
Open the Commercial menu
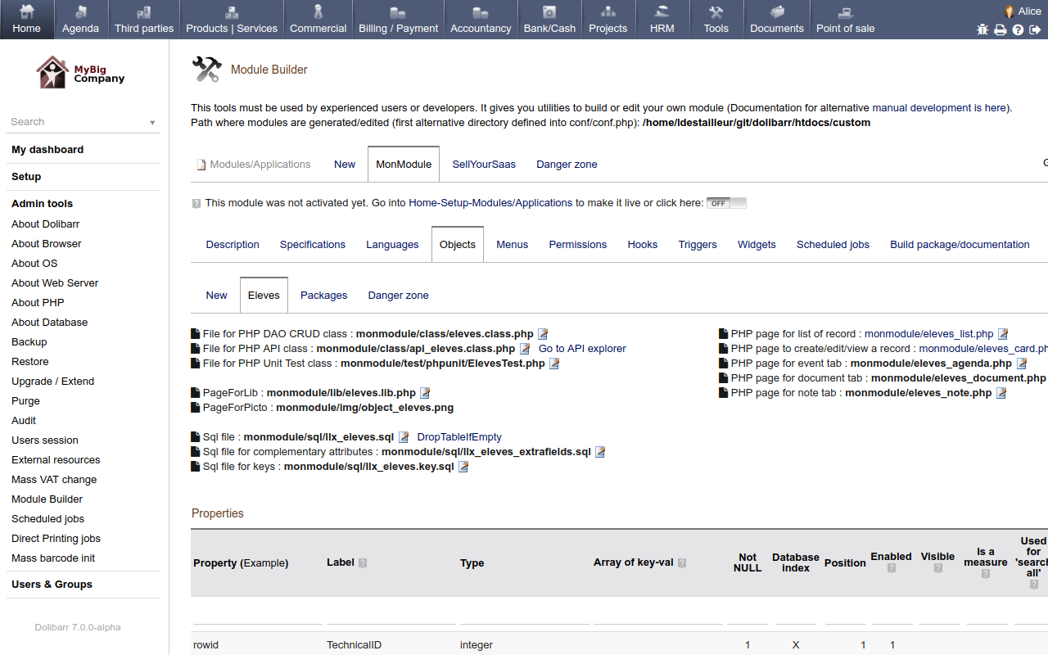click(x=318, y=20)
